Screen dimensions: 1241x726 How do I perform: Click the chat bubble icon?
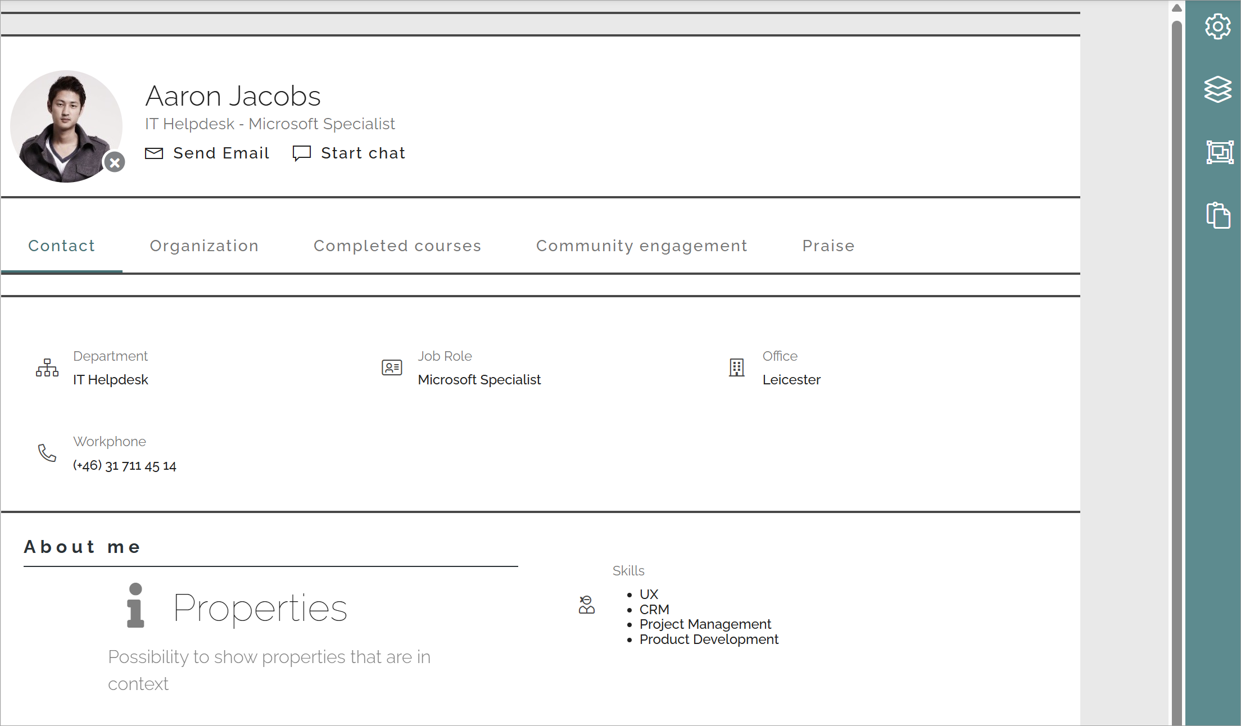click(302, 153)
